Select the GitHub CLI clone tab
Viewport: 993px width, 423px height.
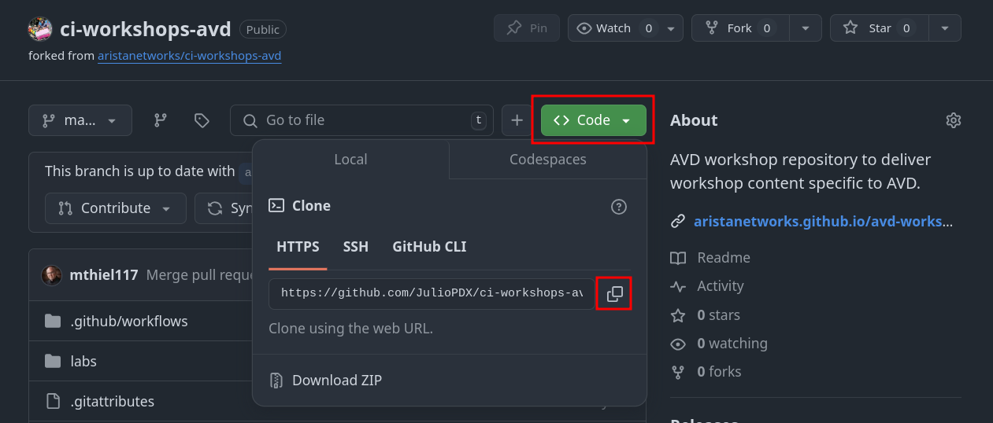coord(429,247)
